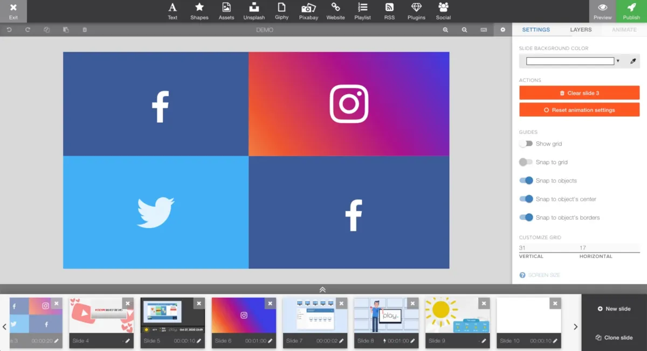Collapse the slide strip panel
The width and height of the screenshot is (647, 351).
click(x=322, y=289)
